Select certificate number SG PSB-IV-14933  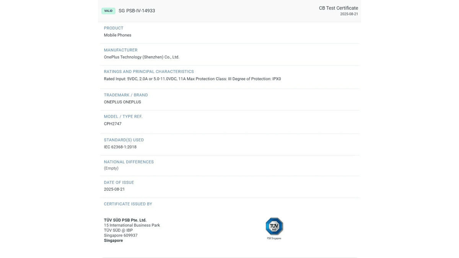[x=137, y=11]
